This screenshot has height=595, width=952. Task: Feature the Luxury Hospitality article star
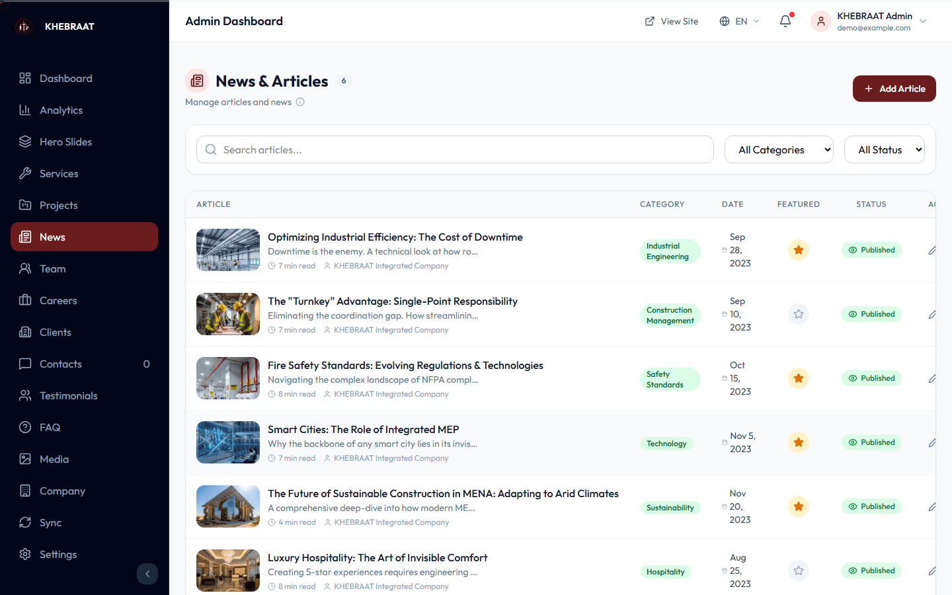coord(799,571)
